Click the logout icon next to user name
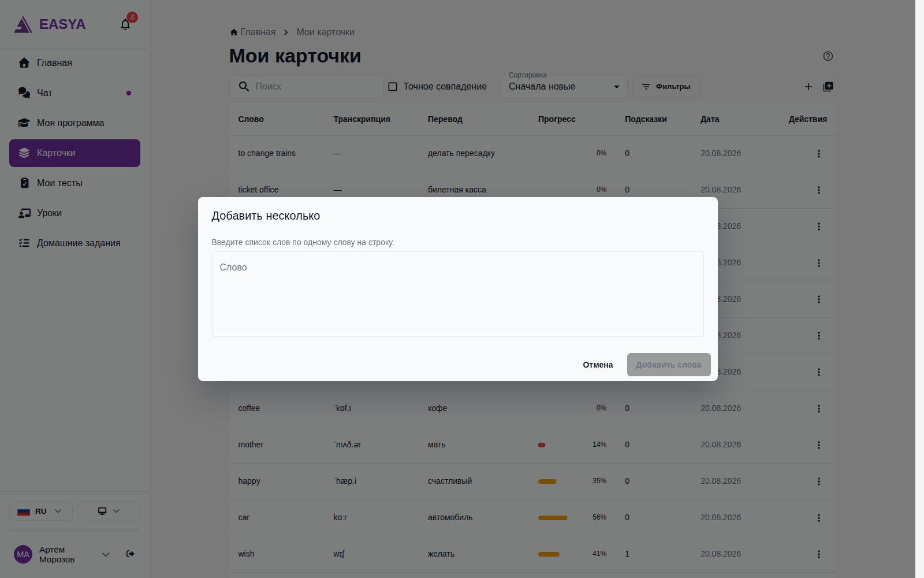Screen dimensions: 924x578 131,554
